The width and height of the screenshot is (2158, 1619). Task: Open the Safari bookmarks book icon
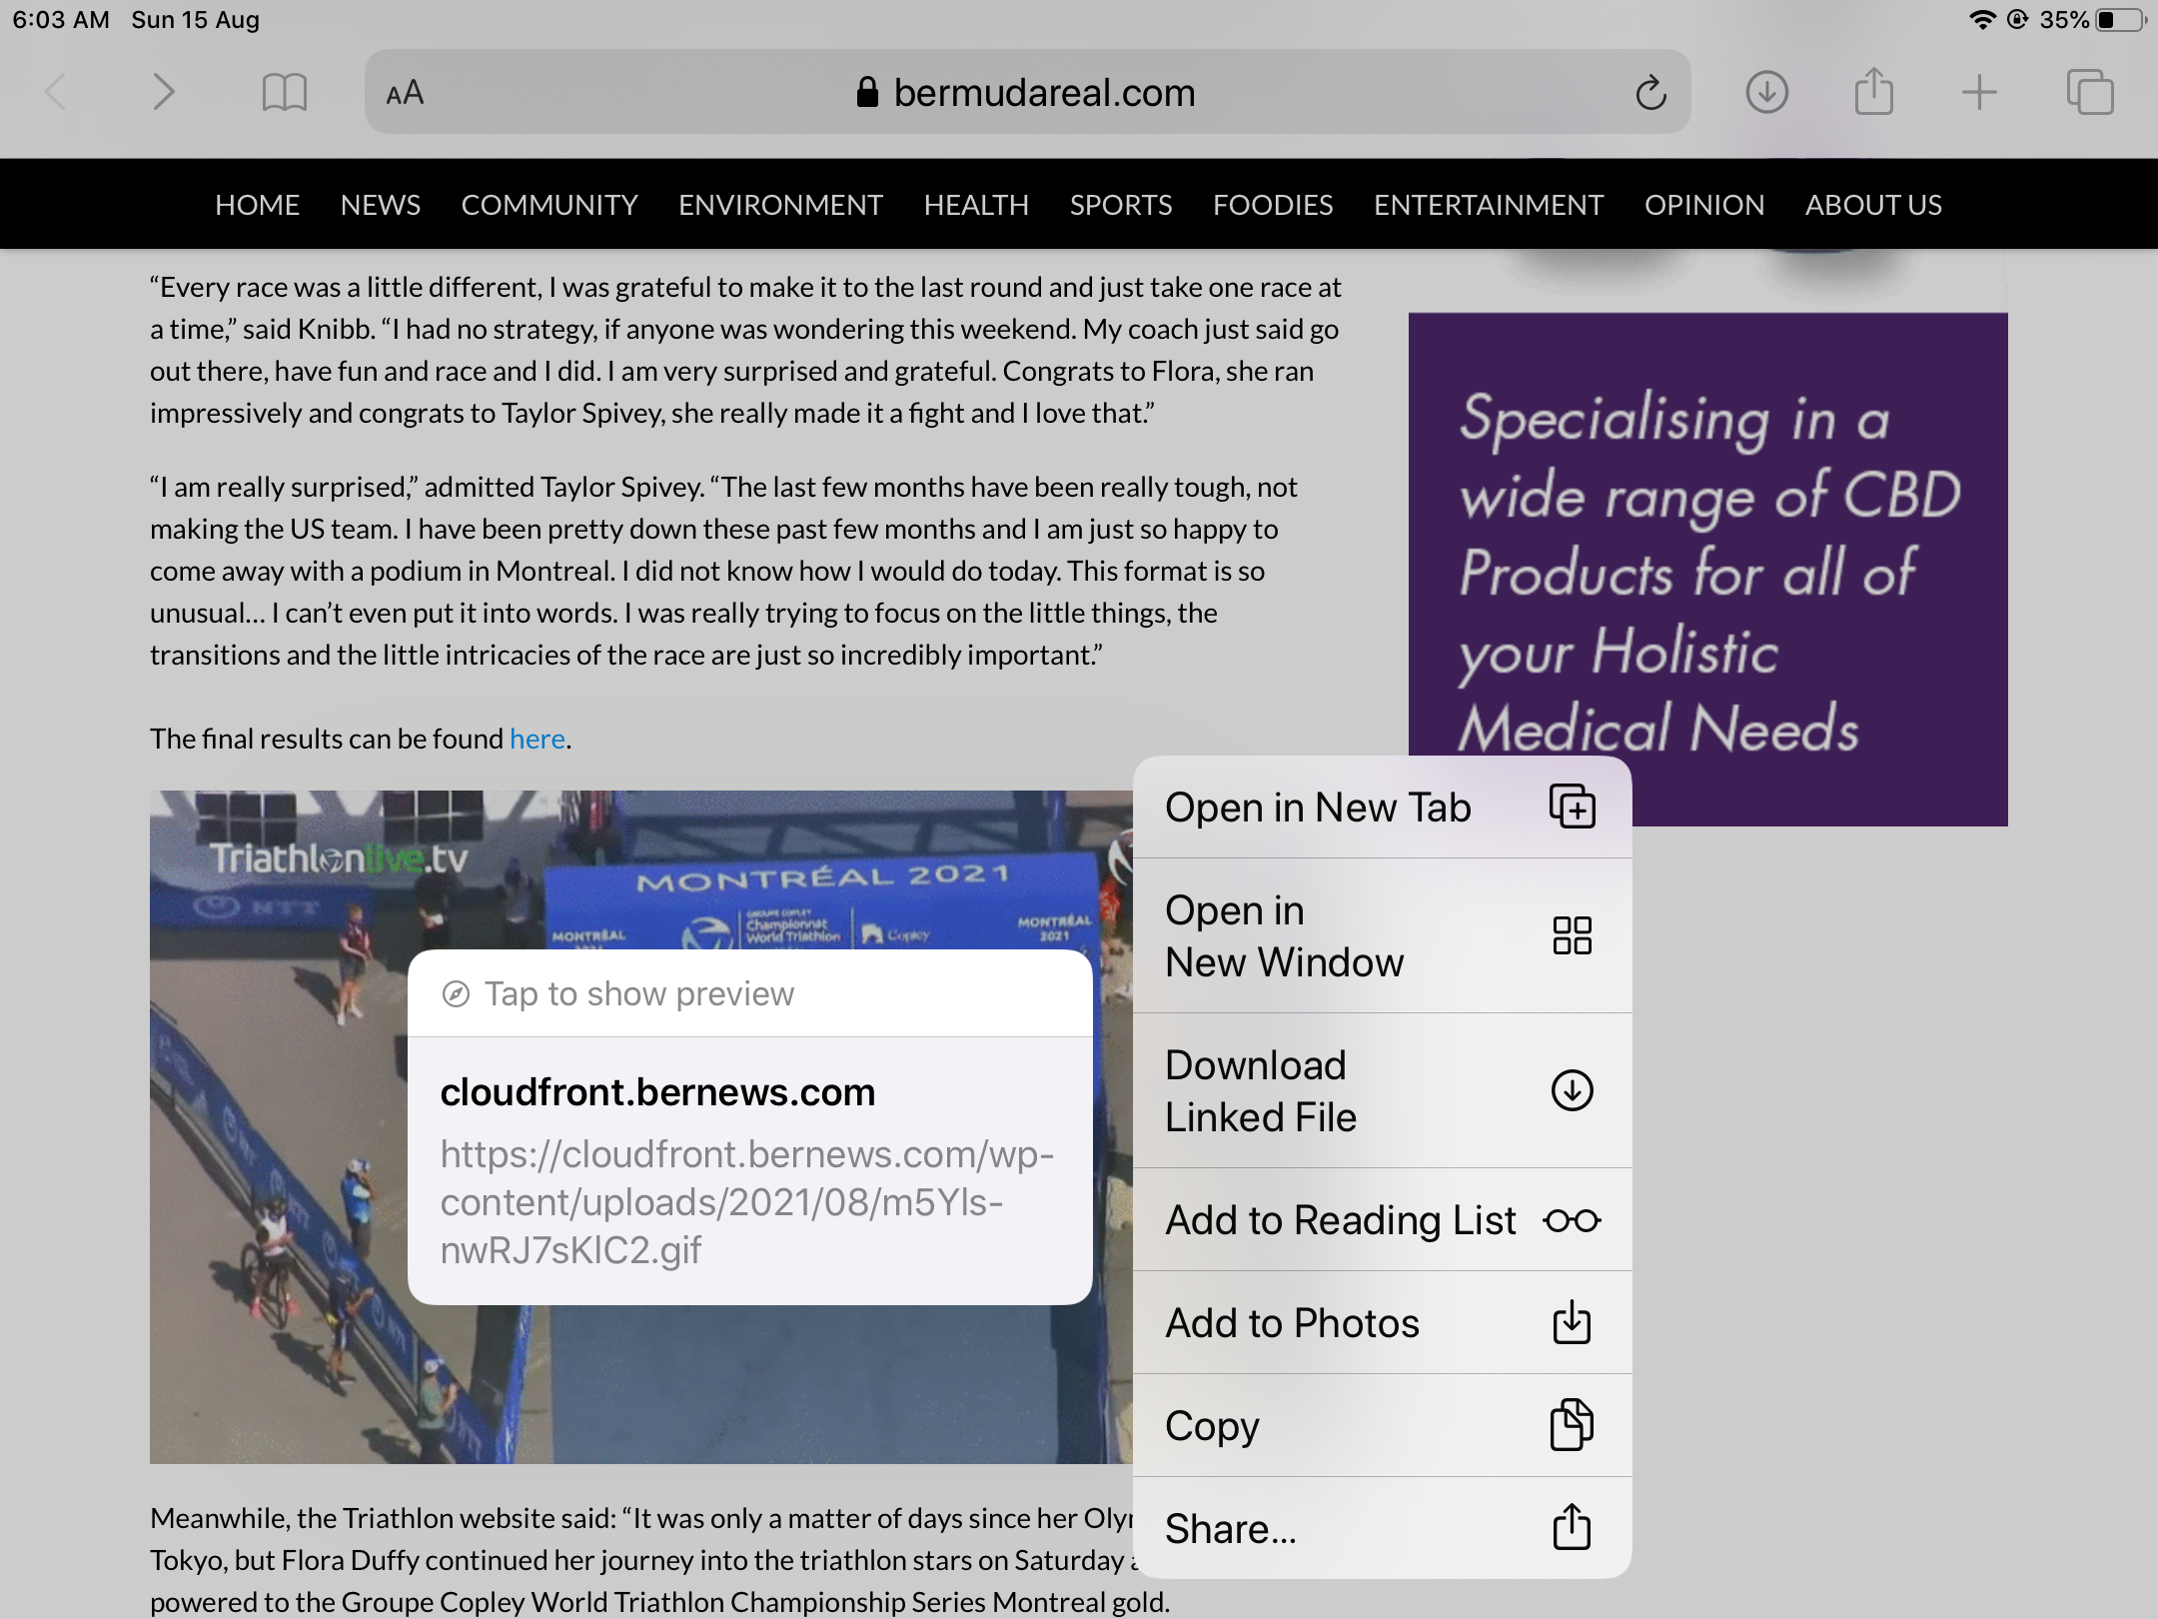[x=284, y=93]
